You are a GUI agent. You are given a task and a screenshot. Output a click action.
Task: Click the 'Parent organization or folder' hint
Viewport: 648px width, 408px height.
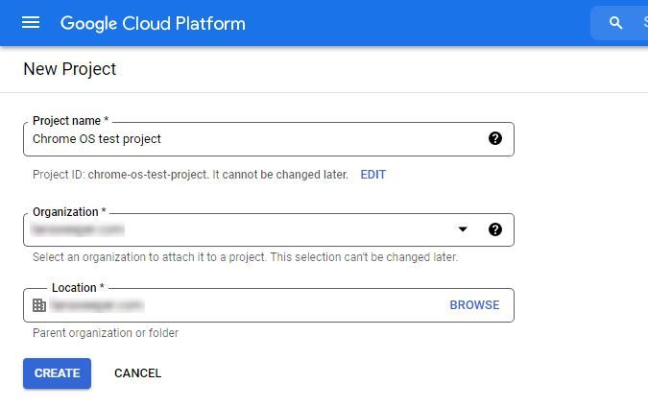106,333
